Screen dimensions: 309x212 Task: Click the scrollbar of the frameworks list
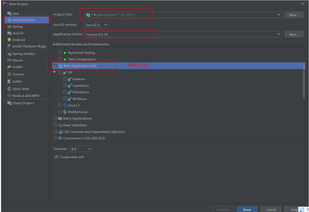click(304, 82)
